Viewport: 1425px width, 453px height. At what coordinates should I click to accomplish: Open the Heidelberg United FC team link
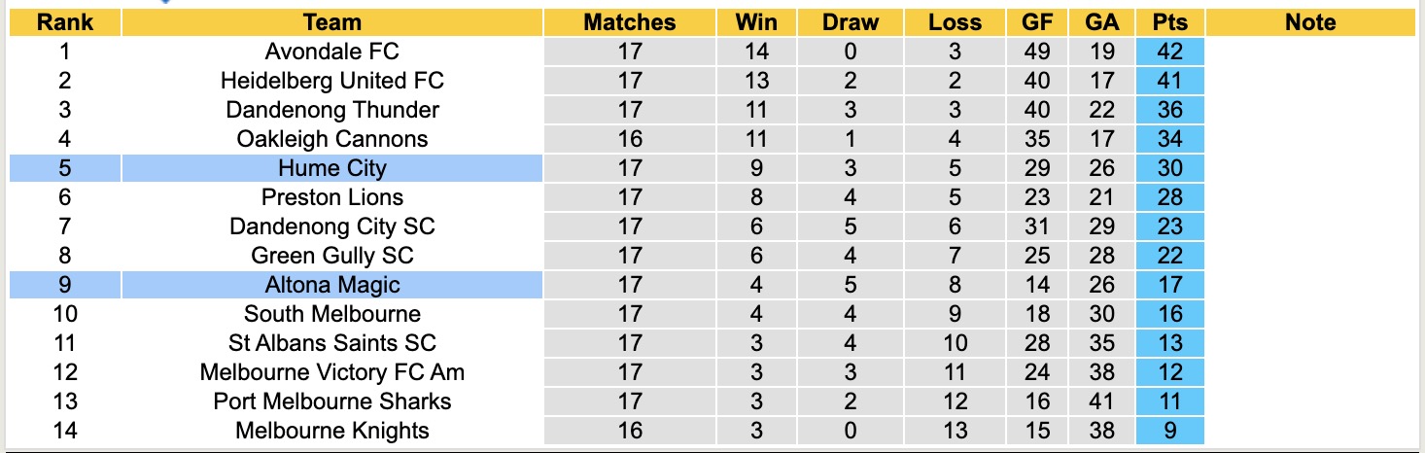(x=331, y=81)
